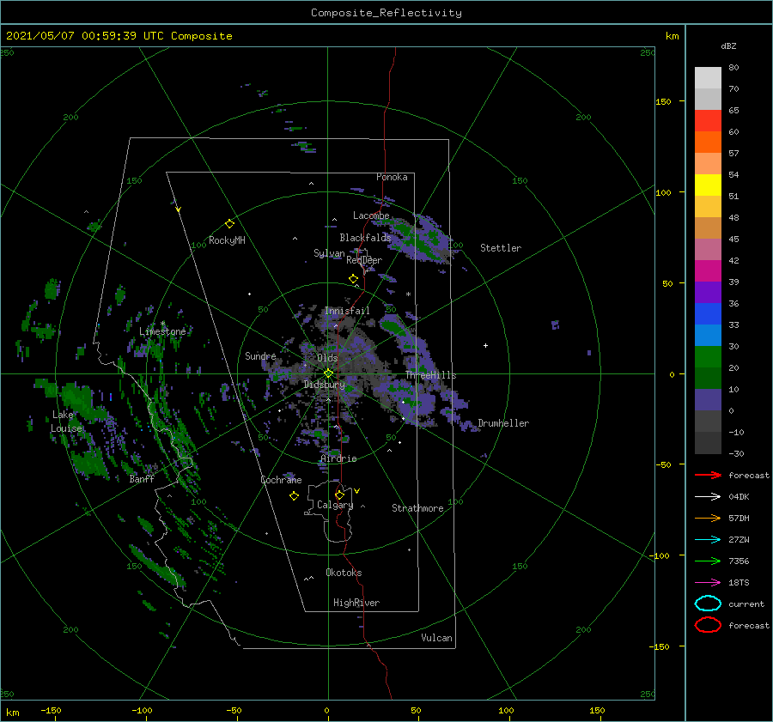Select the light gray 70-80 dBZ swatch

pos(708,78)
